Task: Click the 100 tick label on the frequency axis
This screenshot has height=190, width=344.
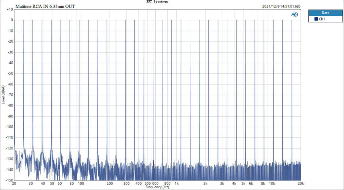Action: 81,184
